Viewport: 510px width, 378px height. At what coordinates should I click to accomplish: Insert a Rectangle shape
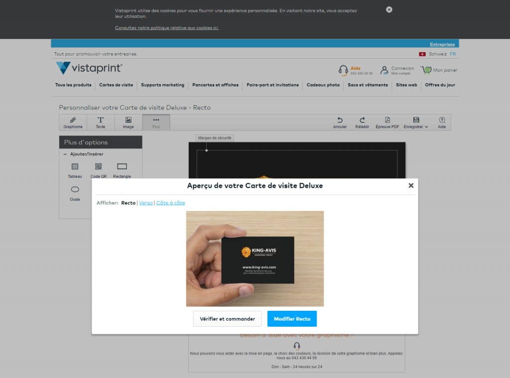pyautogui.click(x=122, y=170)
